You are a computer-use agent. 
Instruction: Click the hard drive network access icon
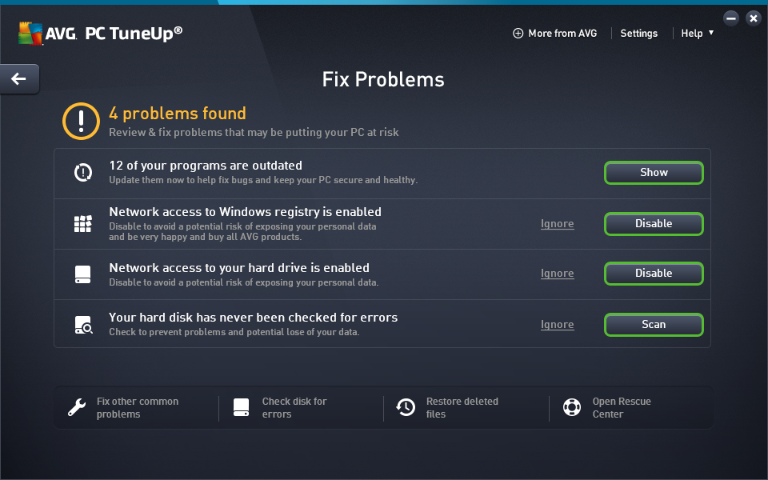[x=83, y=274]
